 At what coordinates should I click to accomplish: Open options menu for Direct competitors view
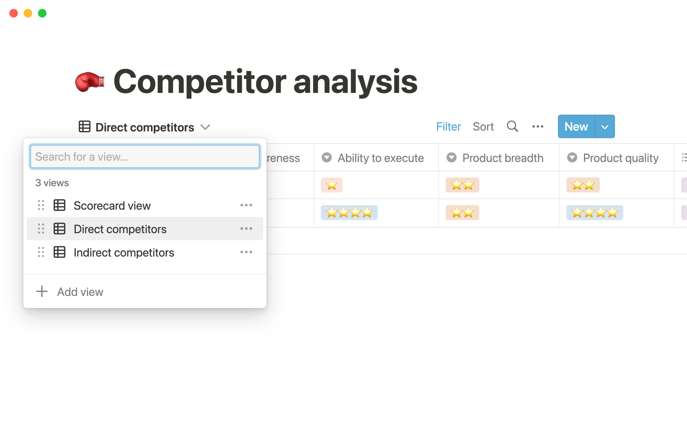click(x=246, y=229)
